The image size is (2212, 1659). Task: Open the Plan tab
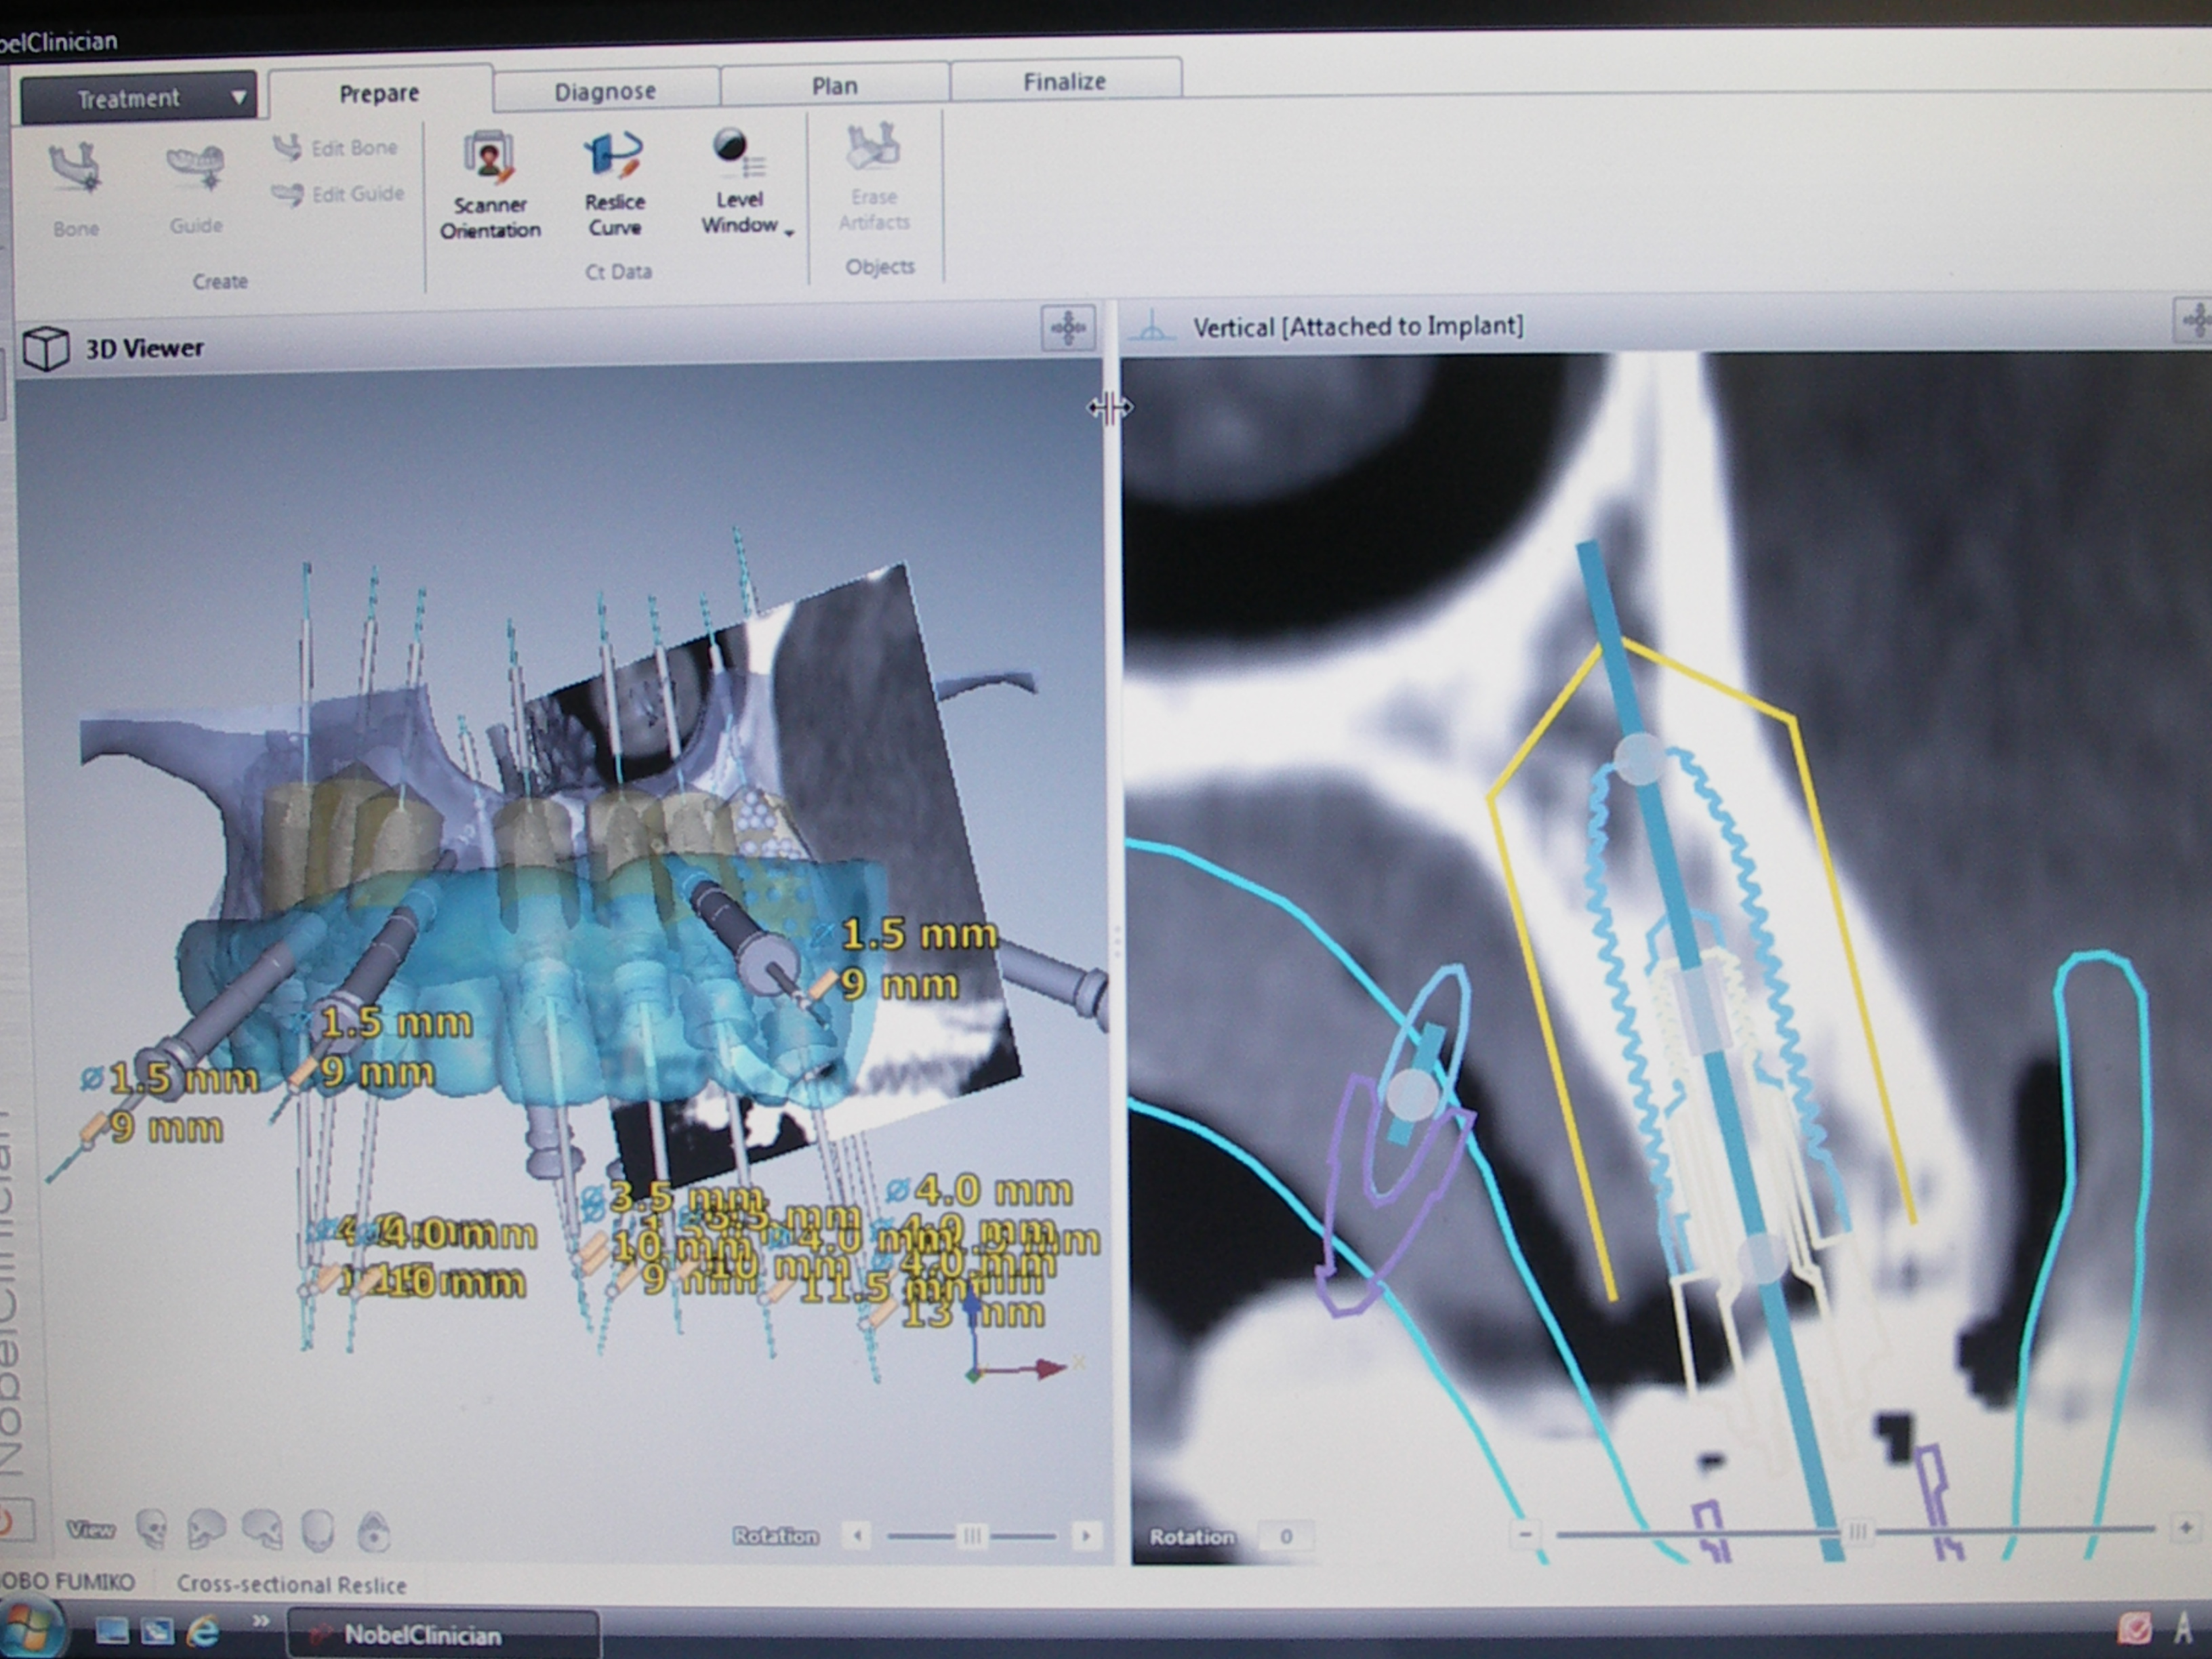[834, 85]
